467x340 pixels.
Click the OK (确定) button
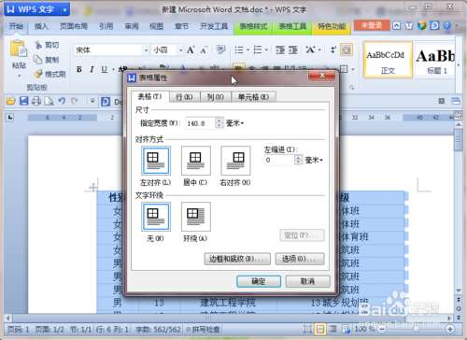coord(259,281)
